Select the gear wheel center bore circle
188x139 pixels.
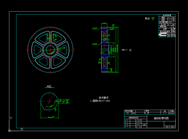pos(50,50)
